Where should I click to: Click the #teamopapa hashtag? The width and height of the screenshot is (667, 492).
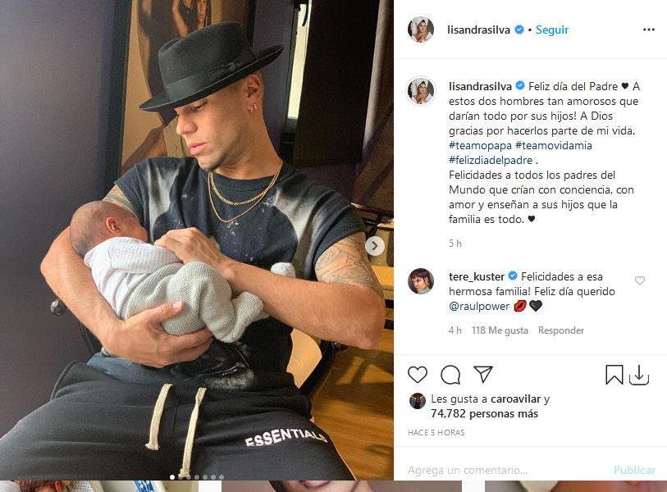(x=480, y=145)
